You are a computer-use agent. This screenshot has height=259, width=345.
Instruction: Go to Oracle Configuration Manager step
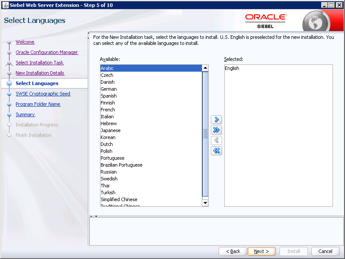(47, 52)
